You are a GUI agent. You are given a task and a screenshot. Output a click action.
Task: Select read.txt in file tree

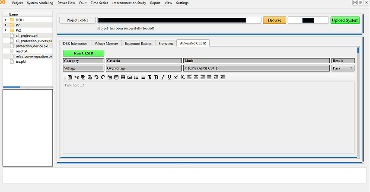click(x=22, y=51)
